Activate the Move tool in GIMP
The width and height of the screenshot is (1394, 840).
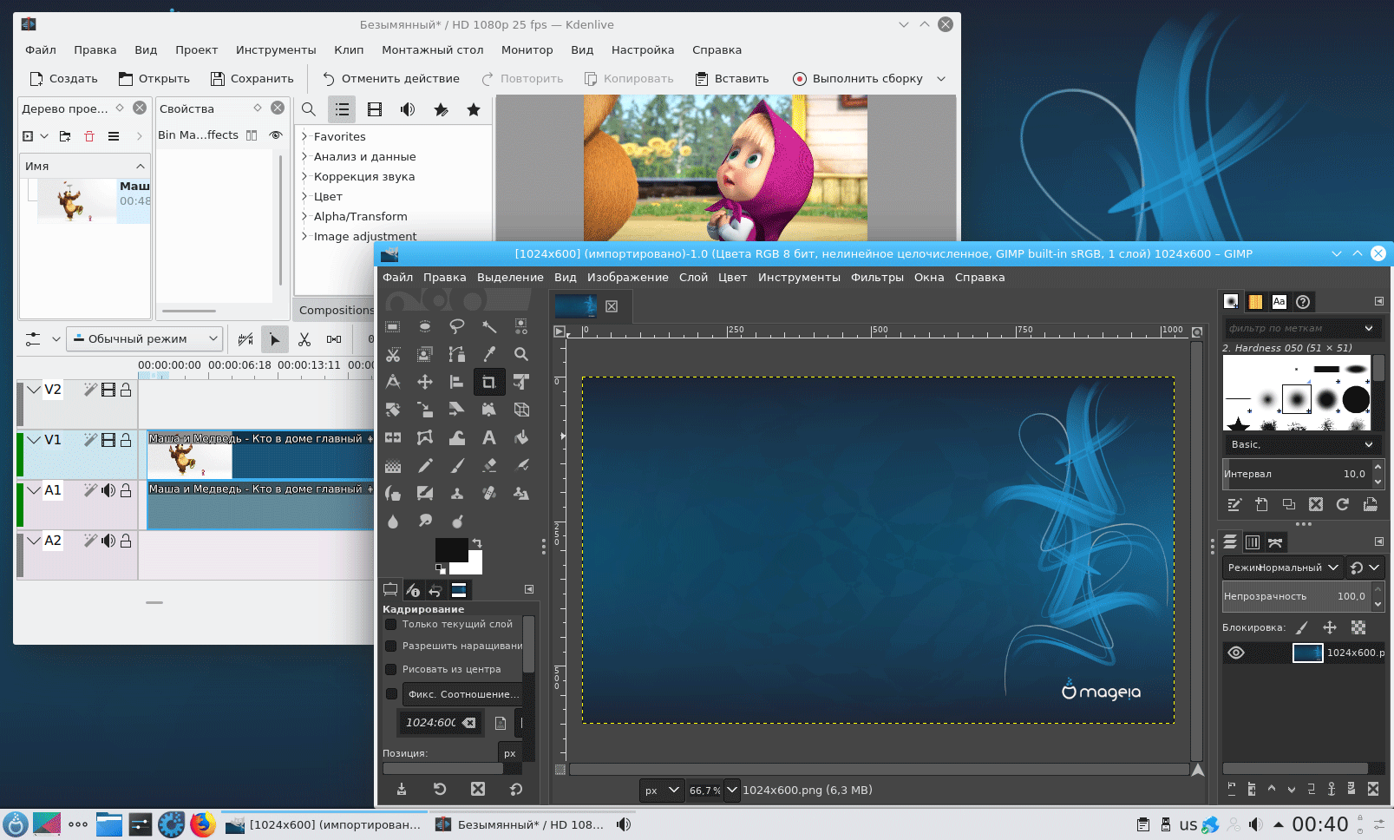coord(425,382)
